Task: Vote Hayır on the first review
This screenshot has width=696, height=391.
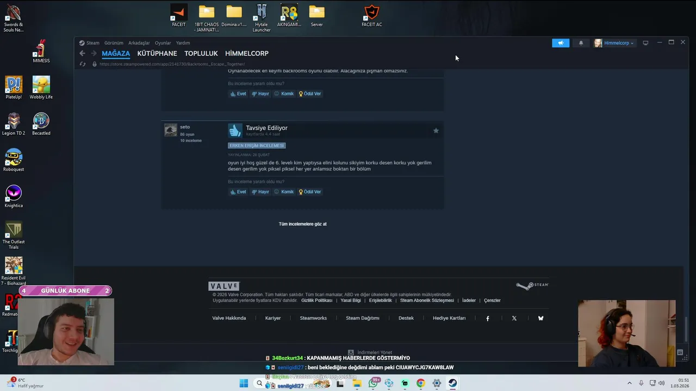Action: click(260, 93)
